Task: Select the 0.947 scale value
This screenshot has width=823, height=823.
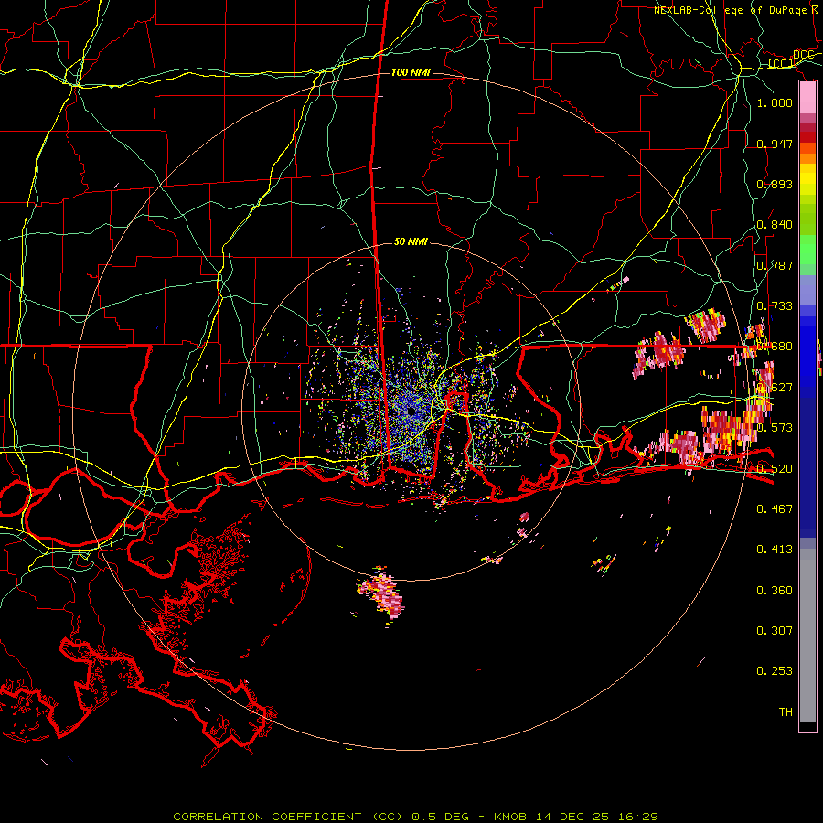Action: coord(775,144)
